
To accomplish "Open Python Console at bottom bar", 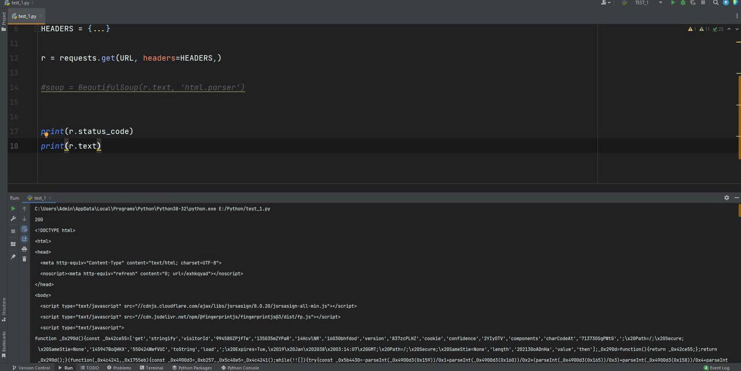I will pos(240,368).
